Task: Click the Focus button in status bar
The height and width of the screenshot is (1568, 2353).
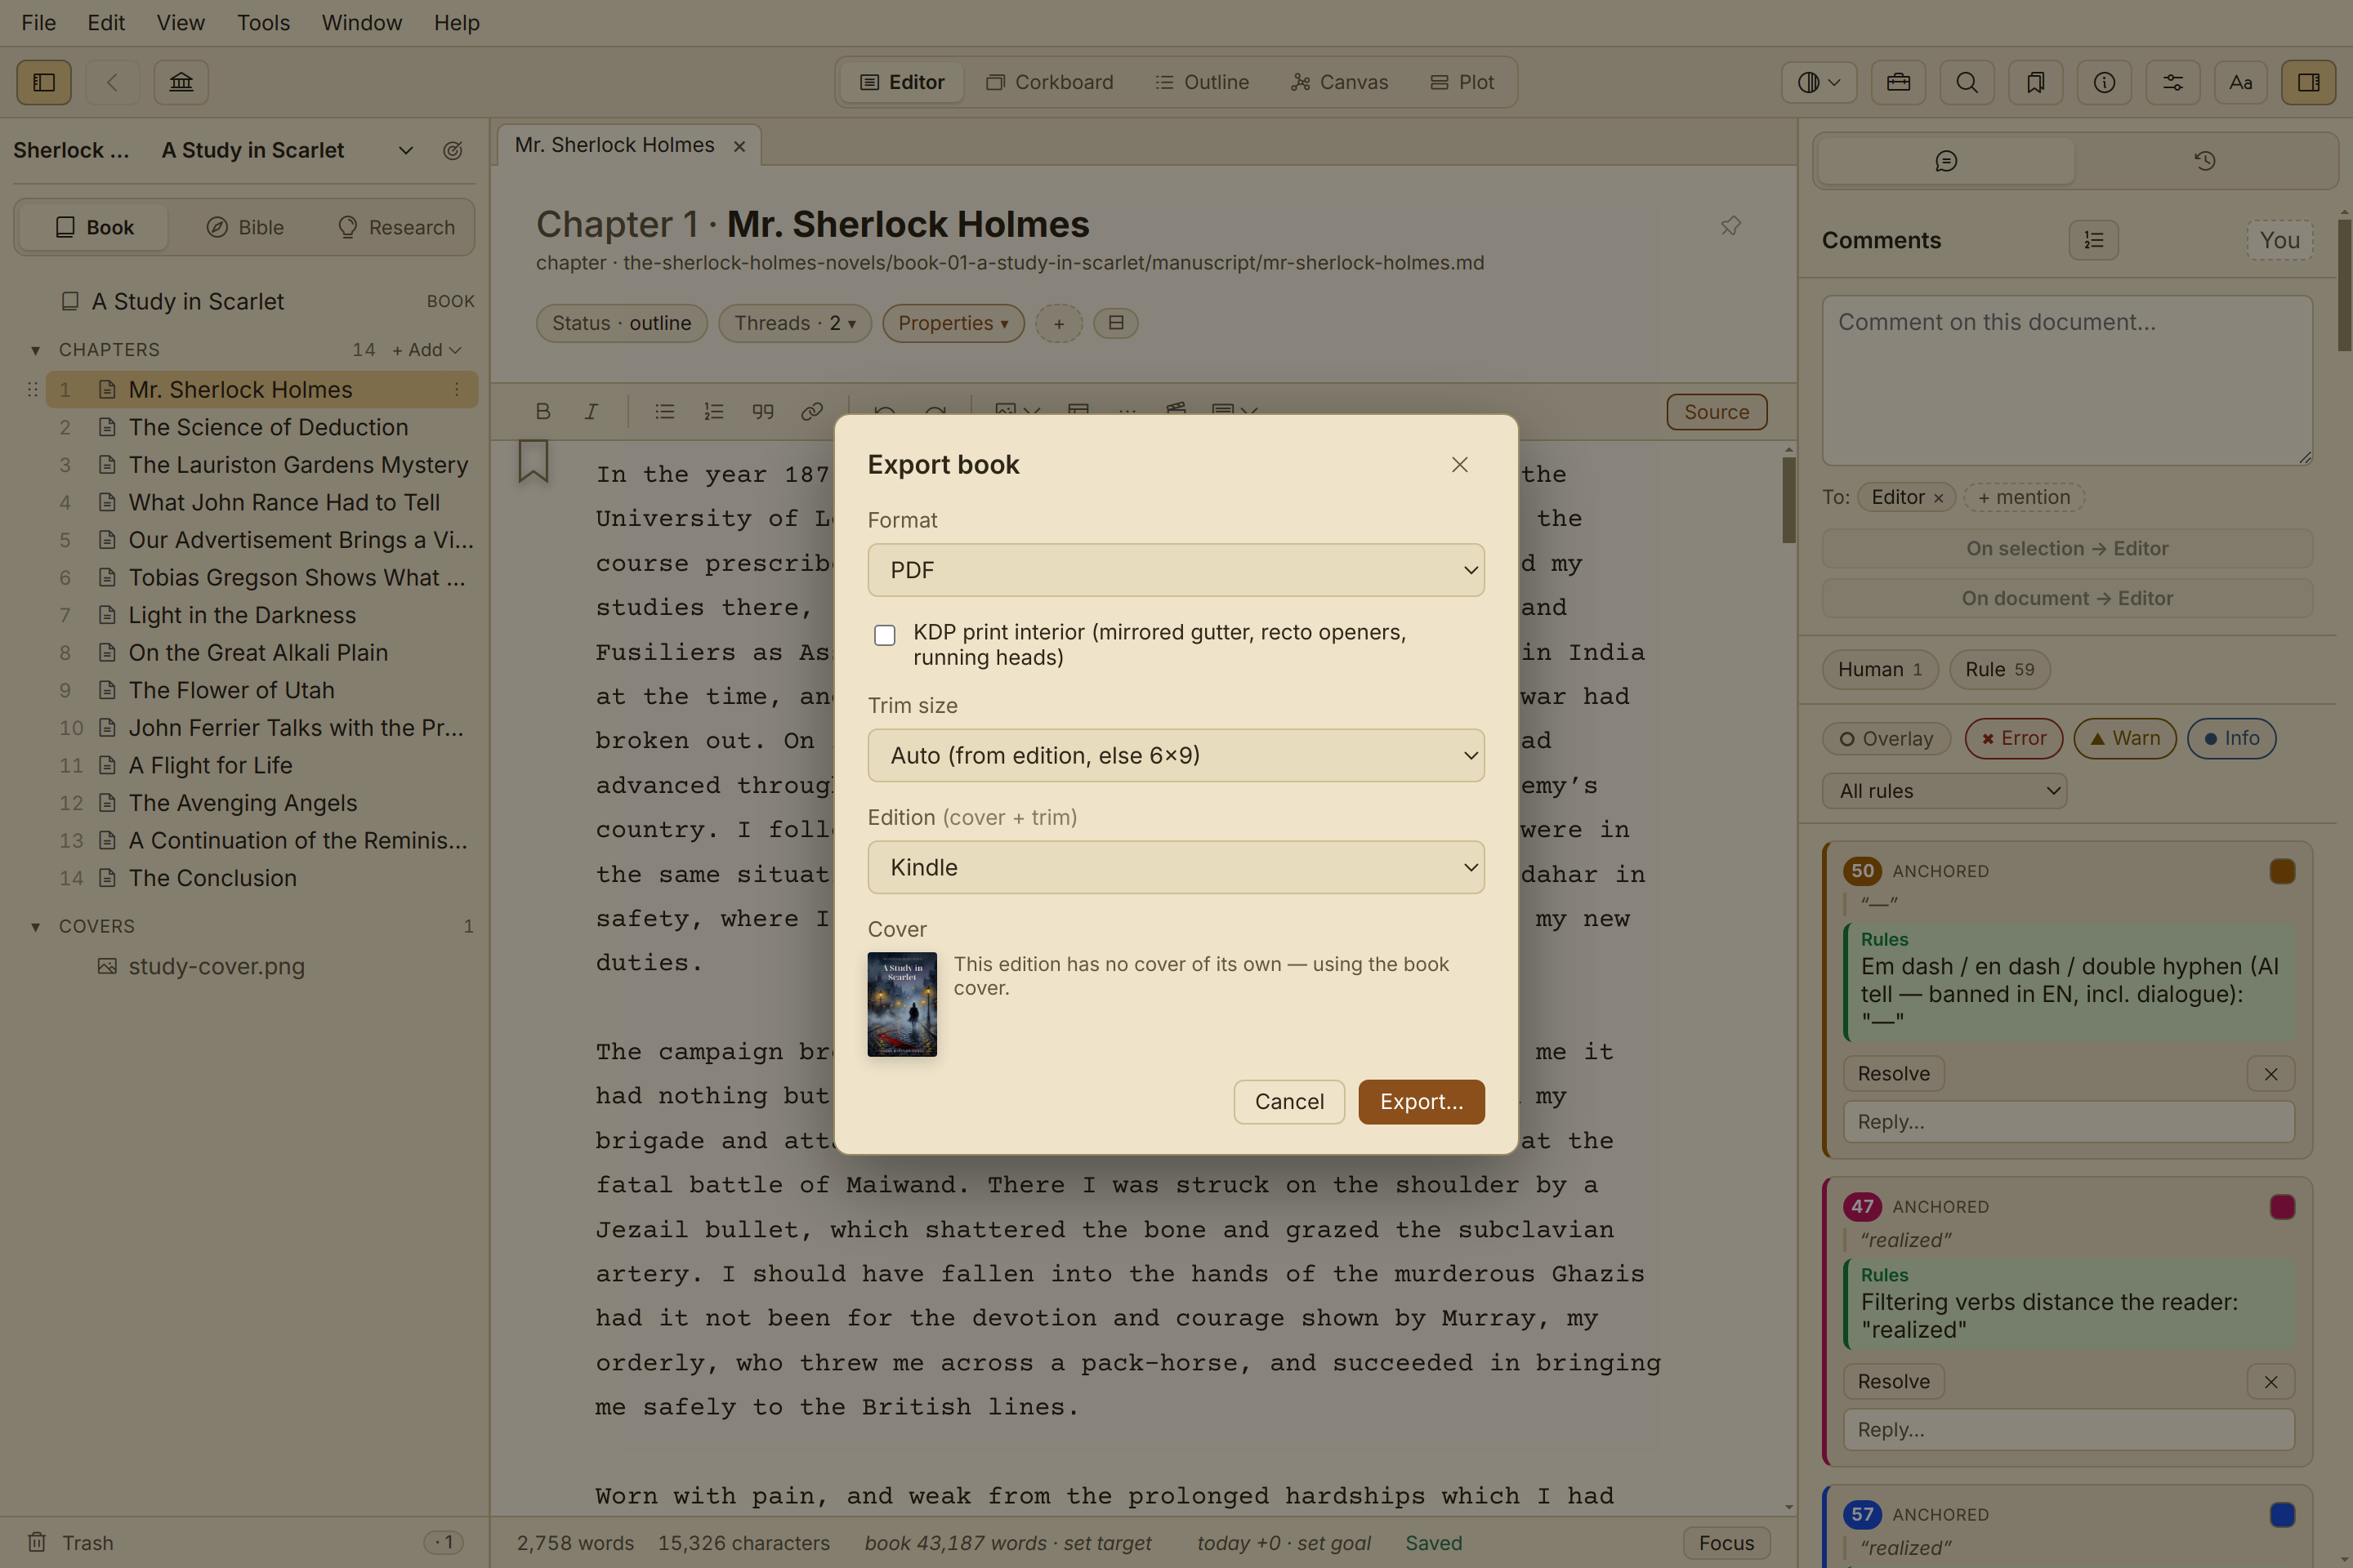Action: point(1726,1543)
